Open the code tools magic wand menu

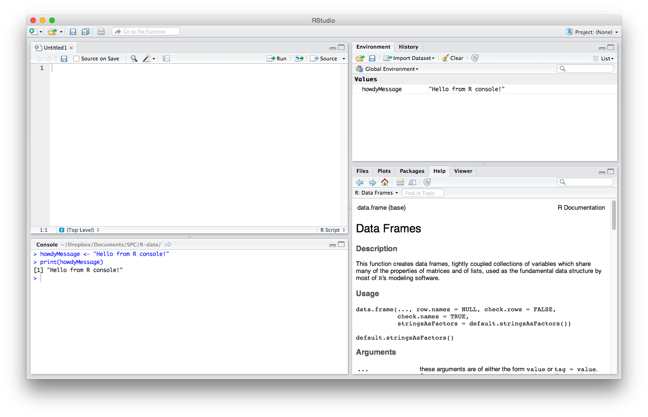coord(149,59)
